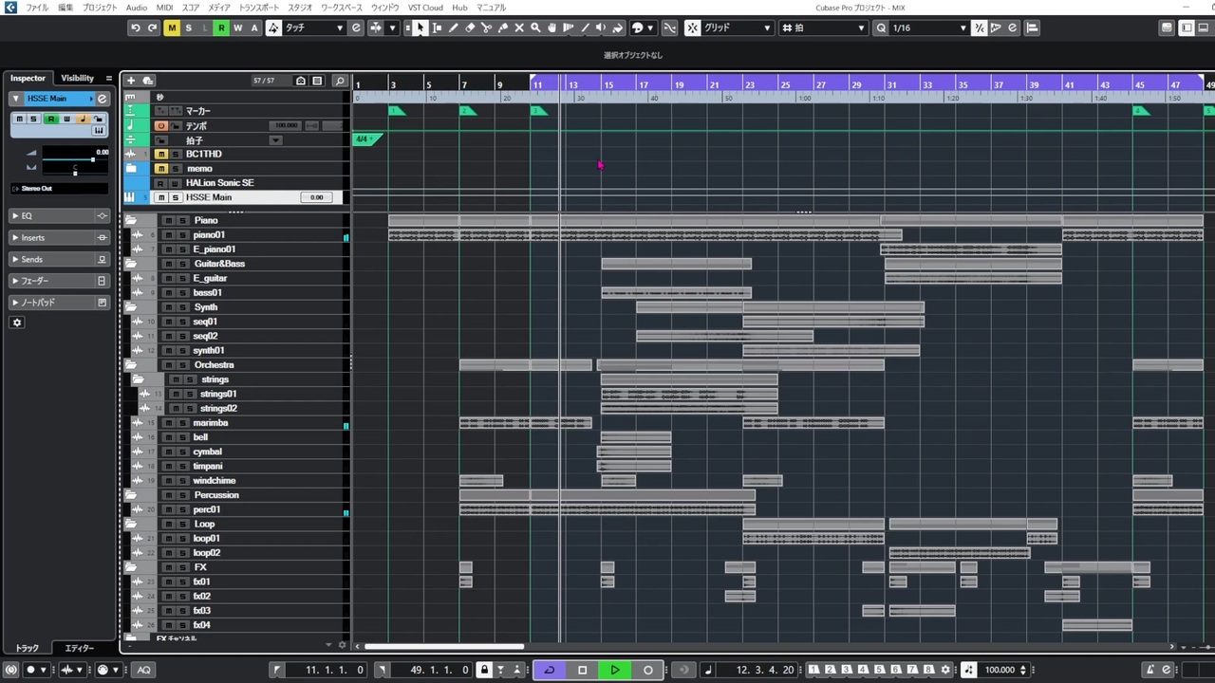Screen dimensions: 1215x683
Task: Select the Line tool
Action: 585,28
